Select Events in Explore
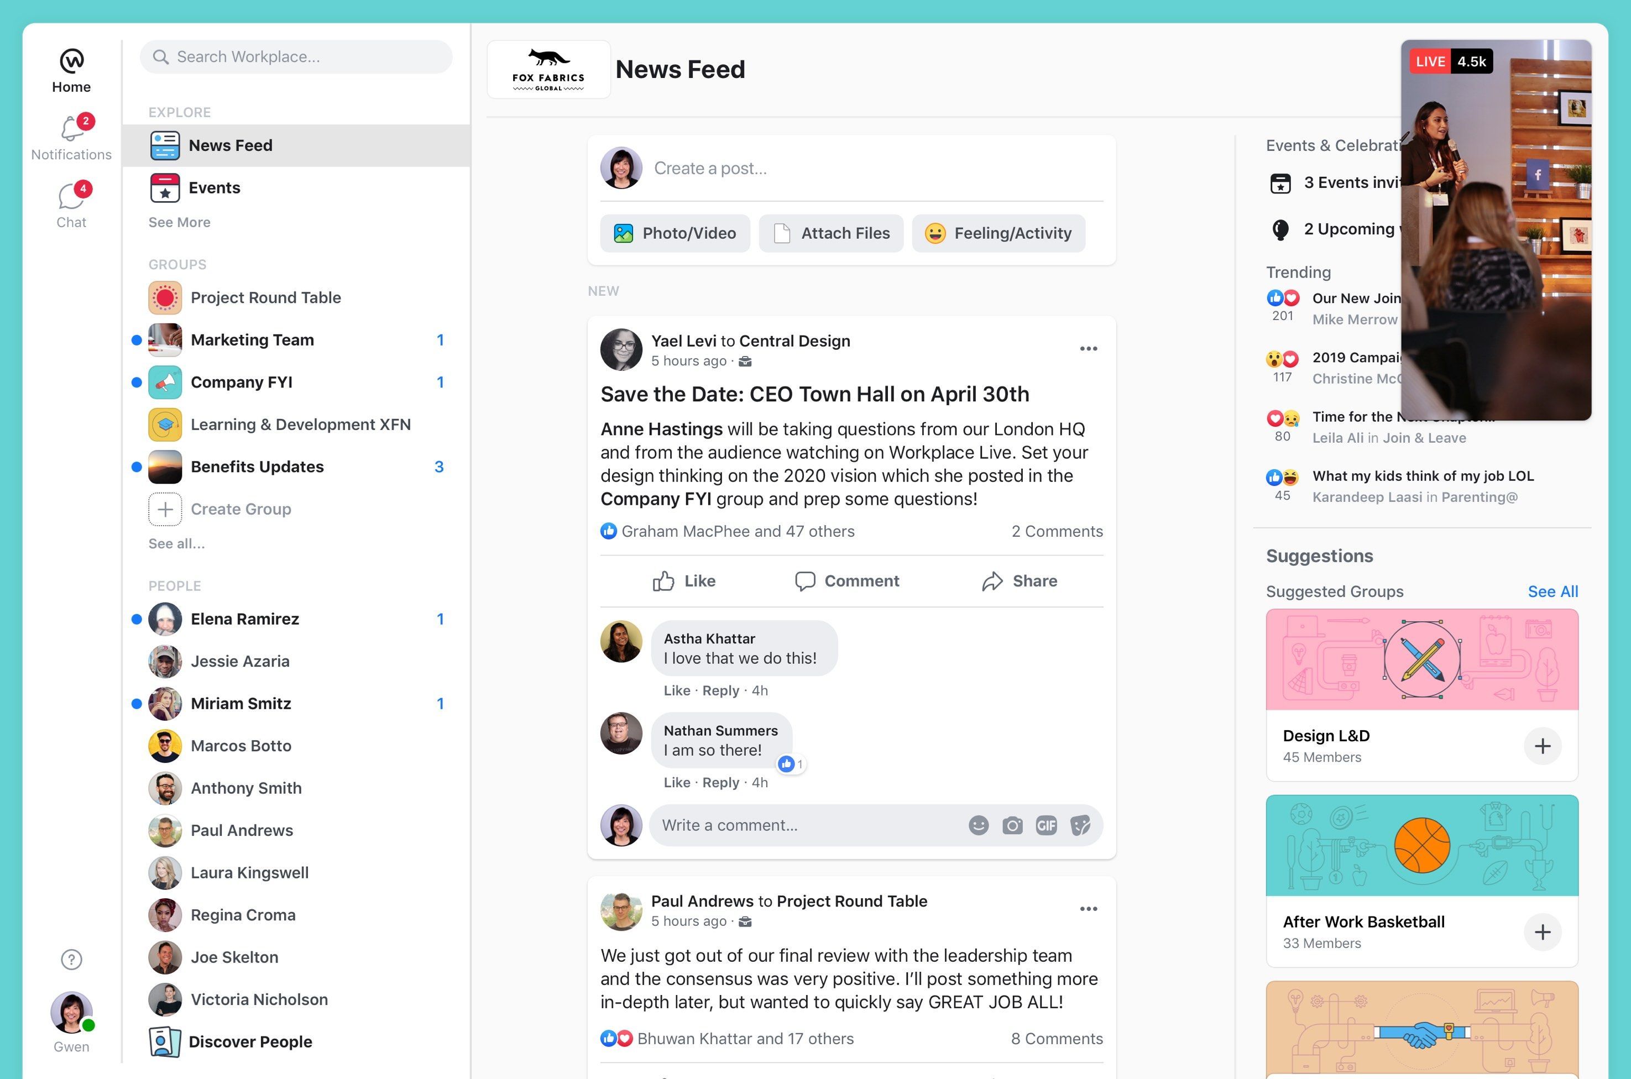The width and height of the screenshot is (1631, 1079). tap(296, 188)
